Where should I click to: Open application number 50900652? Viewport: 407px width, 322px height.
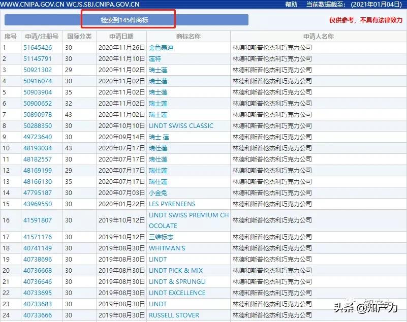(x=38, y=103)
